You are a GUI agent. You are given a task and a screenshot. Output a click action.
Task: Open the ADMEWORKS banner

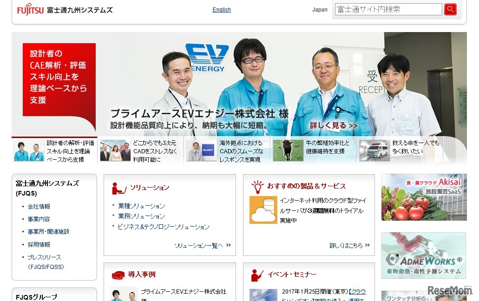click(x=424, y=255)
